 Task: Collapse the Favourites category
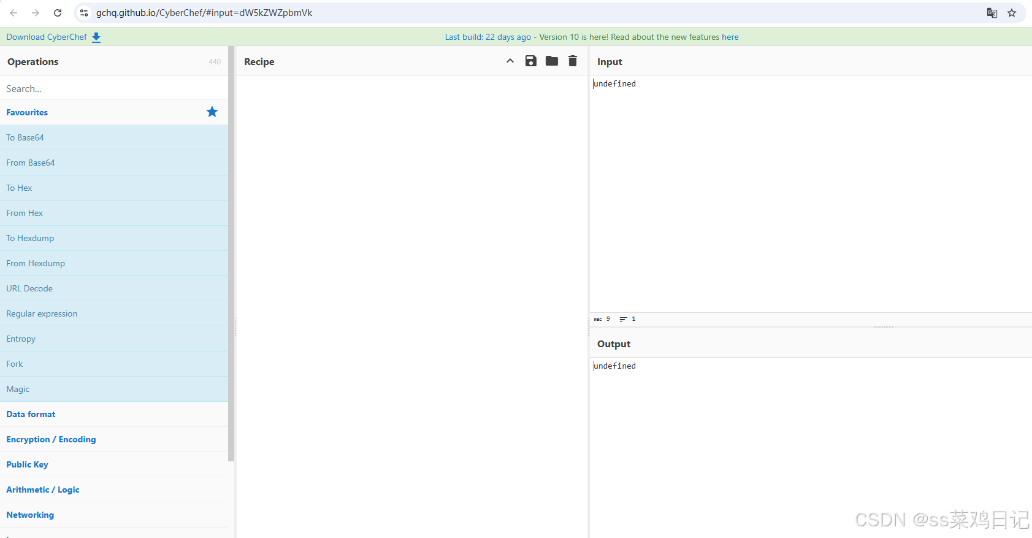[114, 112]
